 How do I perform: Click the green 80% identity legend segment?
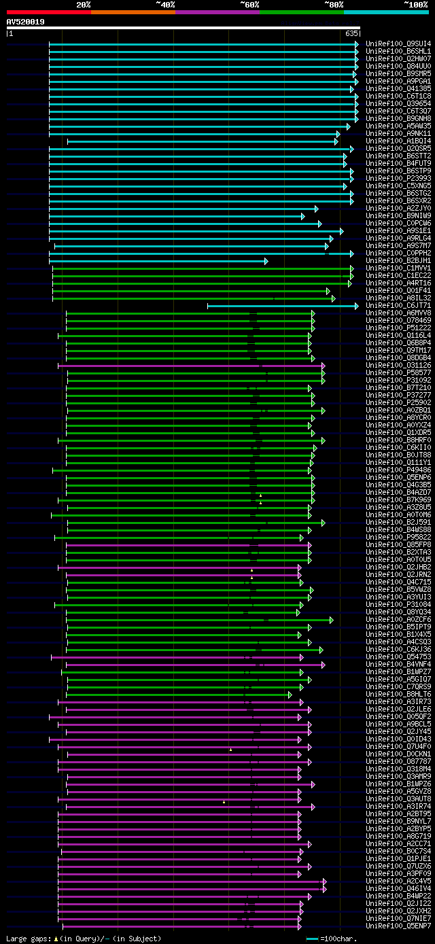[302, 12]
